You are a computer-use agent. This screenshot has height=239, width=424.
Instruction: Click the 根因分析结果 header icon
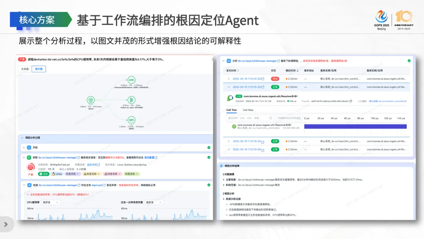click(221, 166)
